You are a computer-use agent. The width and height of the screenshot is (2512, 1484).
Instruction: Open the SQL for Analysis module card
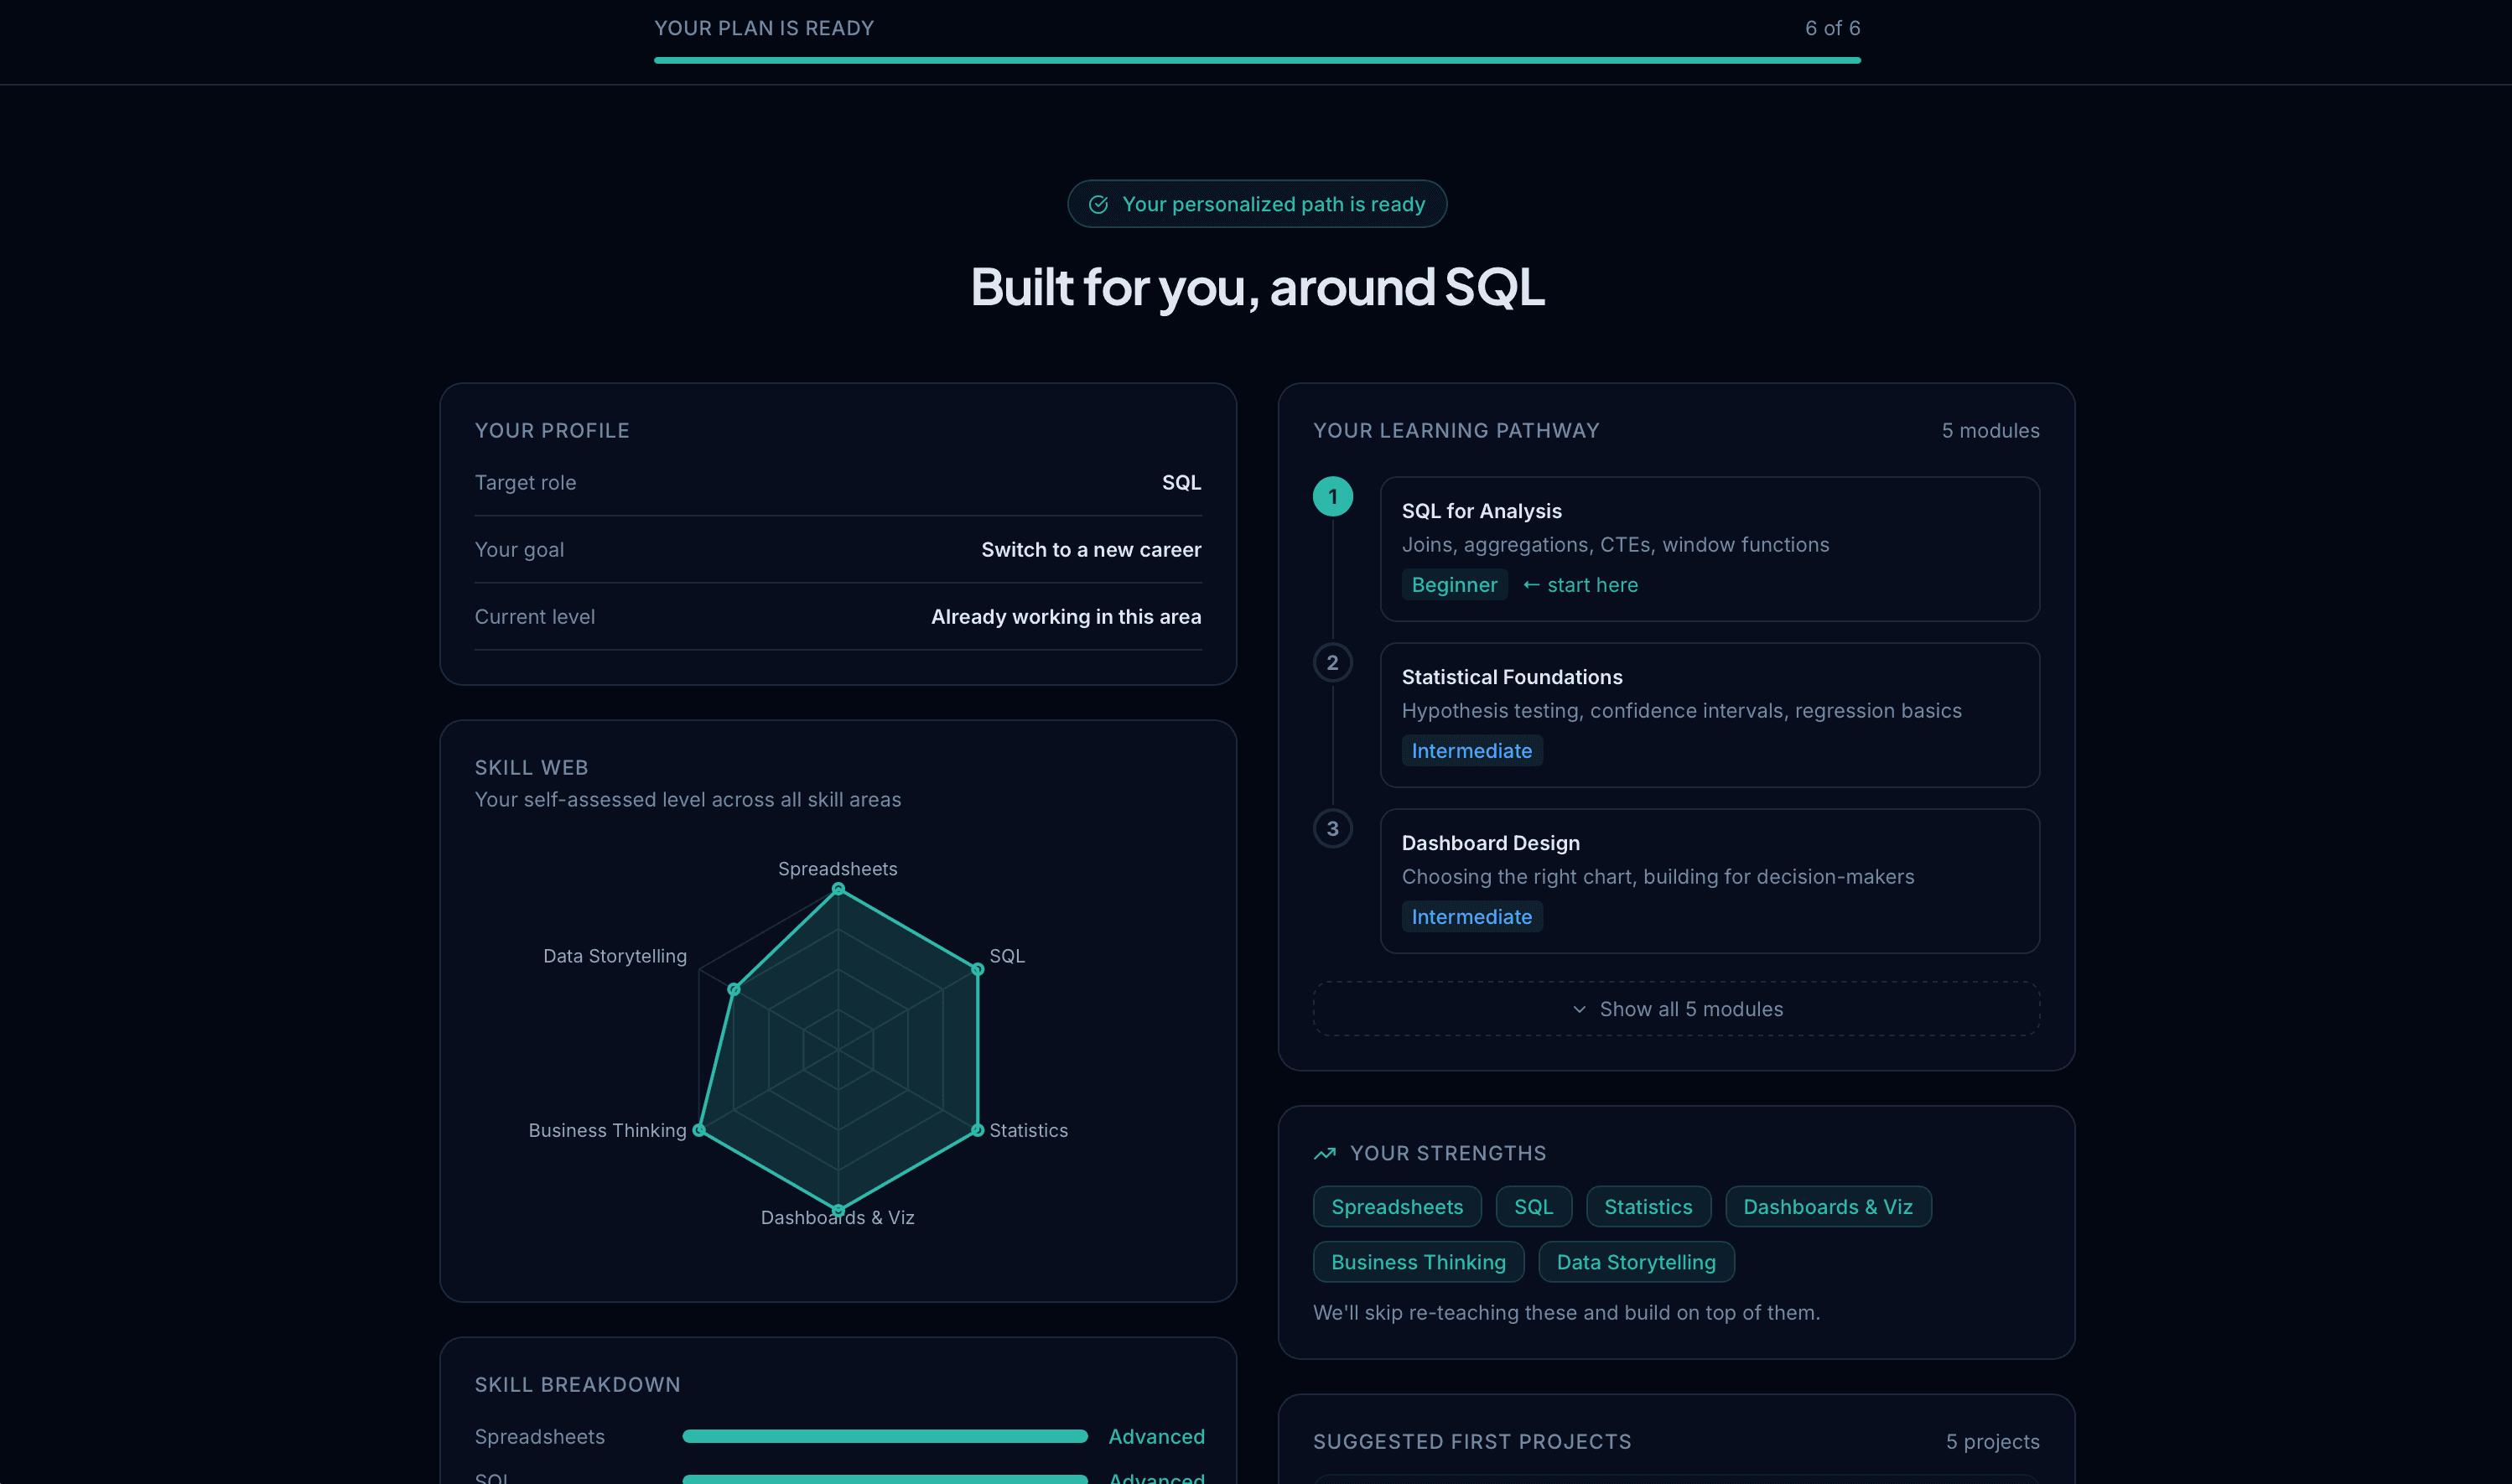(x=1709, y=549)
